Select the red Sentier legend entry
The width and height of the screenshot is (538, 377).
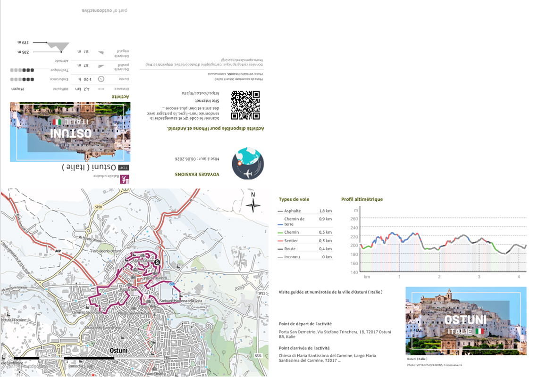pyautogui.click(x=305, y=241)
